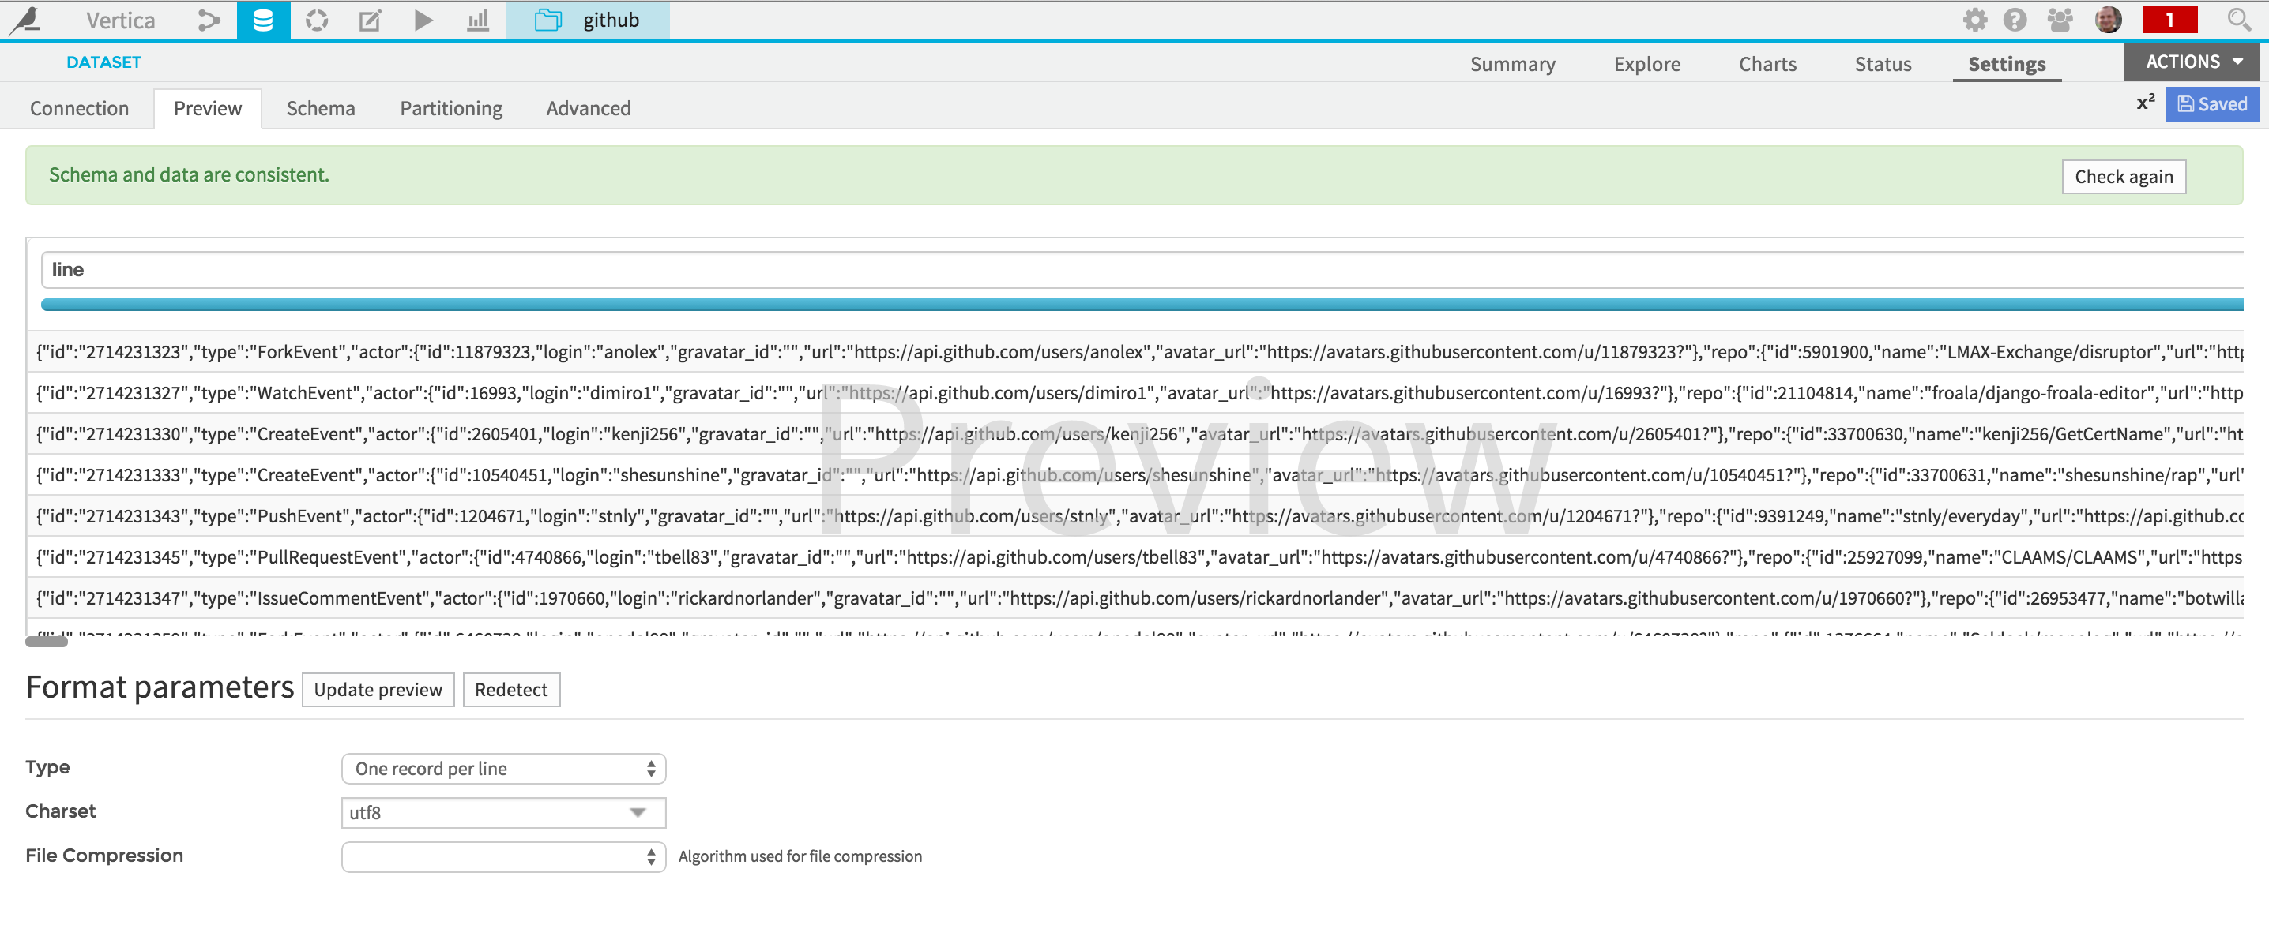Click the github folder icon
Viewport: 2269px width, 925px height.
click(x=547, y=21)
